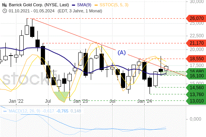Click the MACD(12, 26, 9) indicator label

pyautogui.click(x=24, y=111)
